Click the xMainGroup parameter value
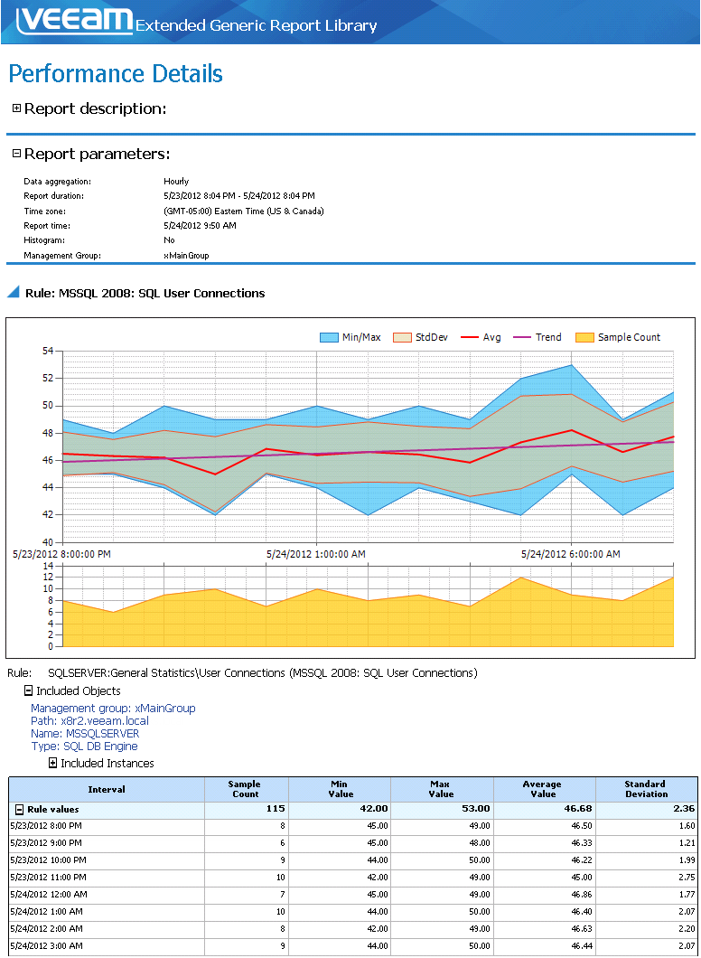 pos(186,256)
